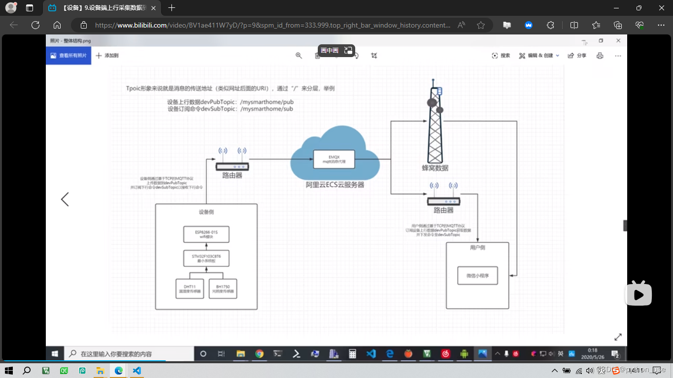Screen dimensions: 673x378
Task: Go to the browser home page
Action: coord(57,25)
